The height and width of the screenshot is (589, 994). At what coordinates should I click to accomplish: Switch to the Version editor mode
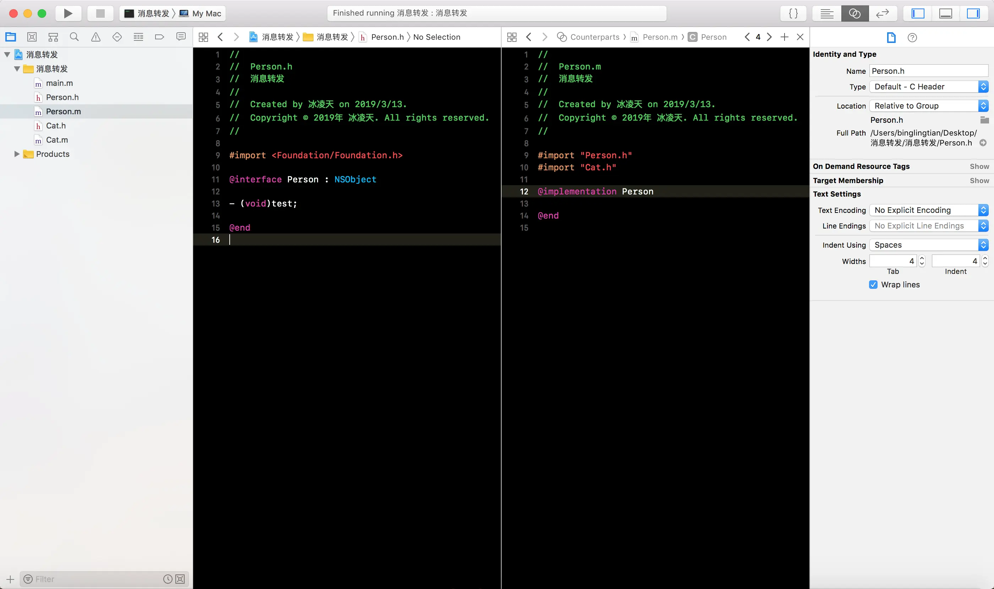coord(882,13)
